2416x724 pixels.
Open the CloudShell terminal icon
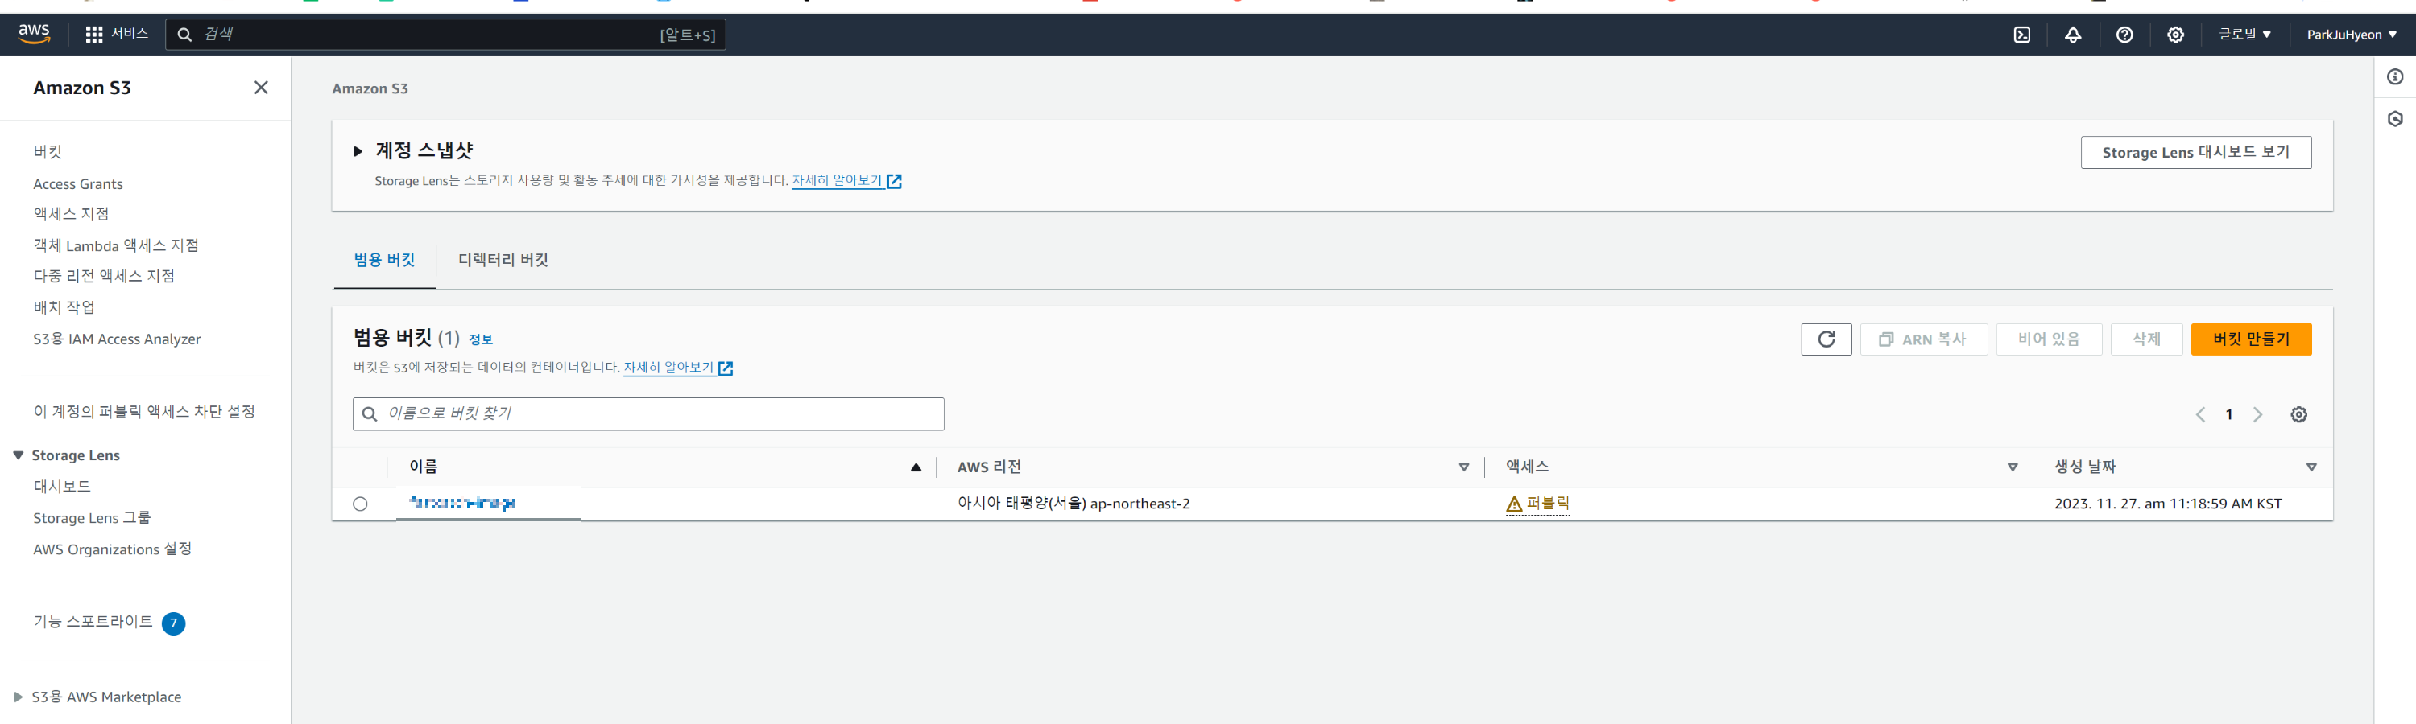coord(2021,35)
